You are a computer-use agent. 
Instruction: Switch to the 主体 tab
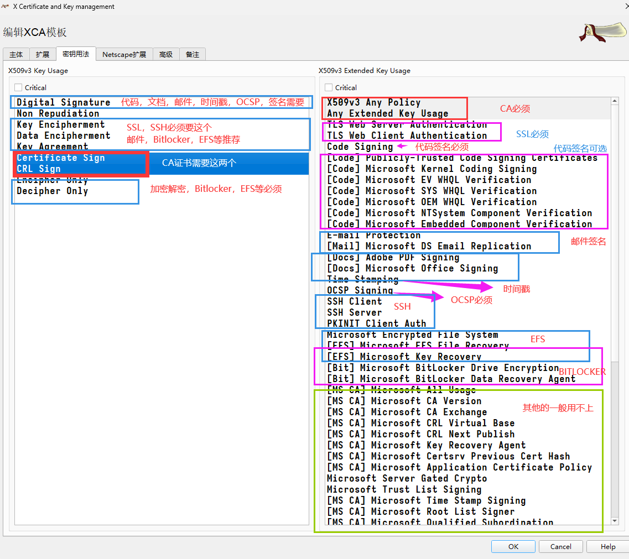tap(17, 54)
